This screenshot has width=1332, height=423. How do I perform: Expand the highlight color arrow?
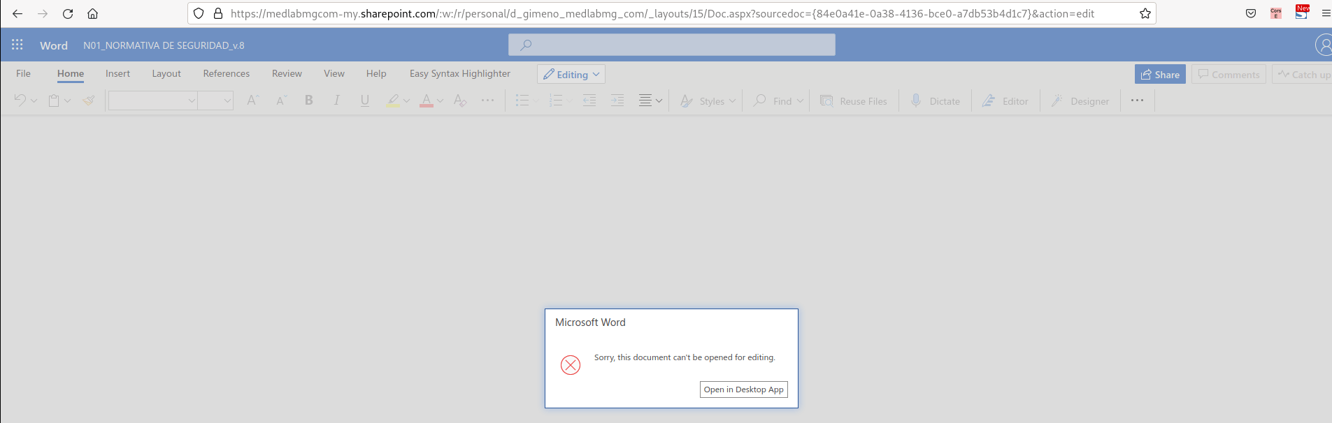[x=406, y=101]
